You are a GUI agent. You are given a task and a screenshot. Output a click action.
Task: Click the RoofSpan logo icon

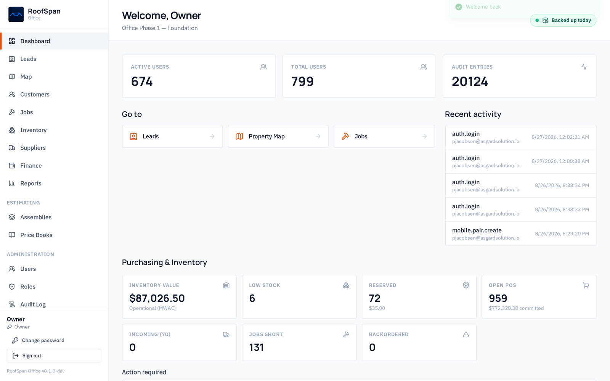(x=16, y=14)
